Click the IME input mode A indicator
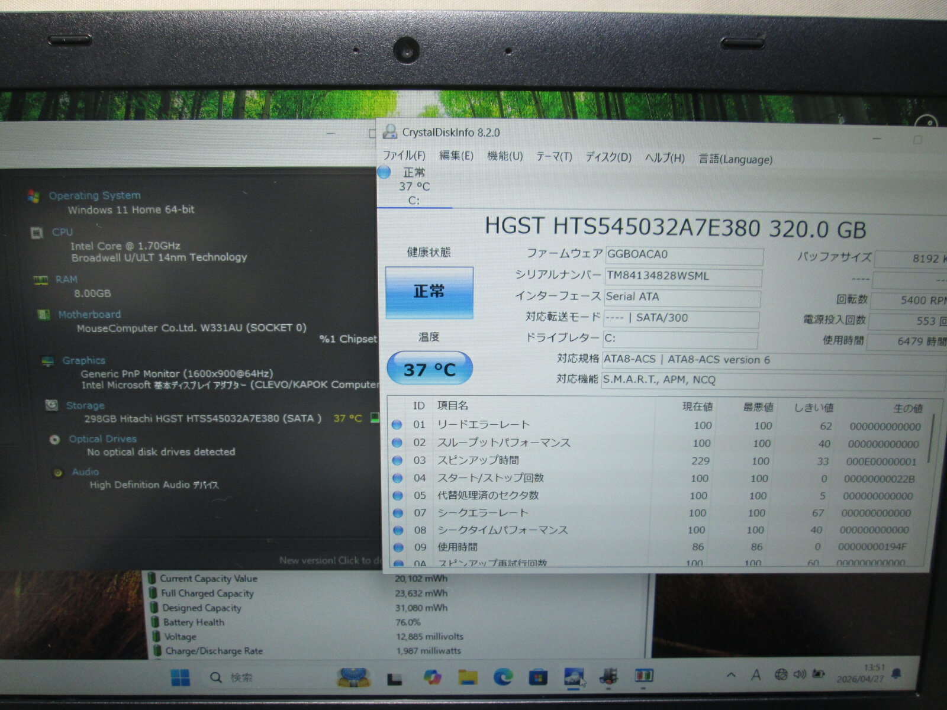 tap(756, 675)
